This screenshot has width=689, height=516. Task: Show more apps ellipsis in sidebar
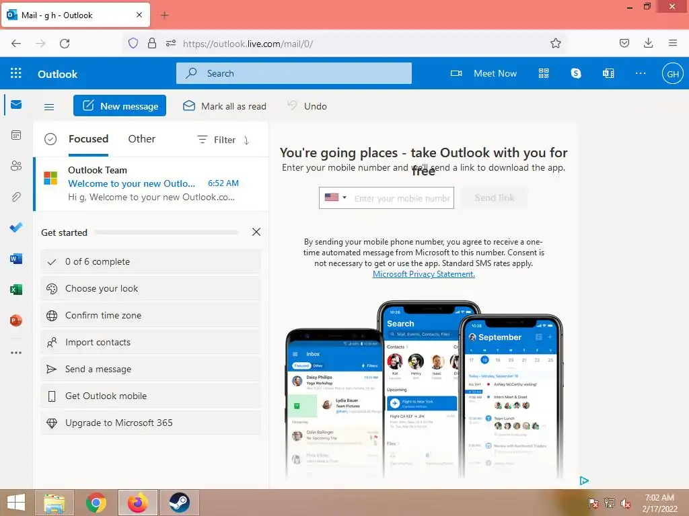click(x=16, y=352)
